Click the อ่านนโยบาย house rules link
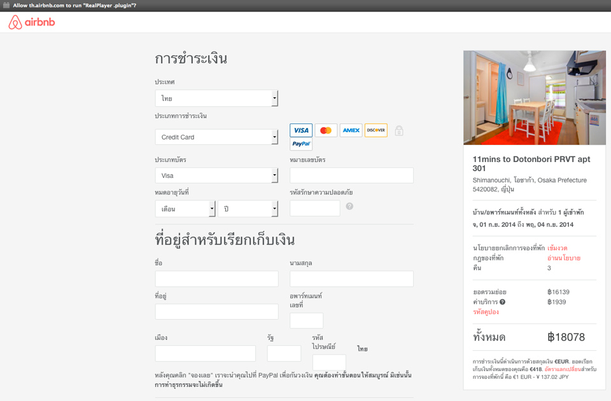 coord(563,258)
